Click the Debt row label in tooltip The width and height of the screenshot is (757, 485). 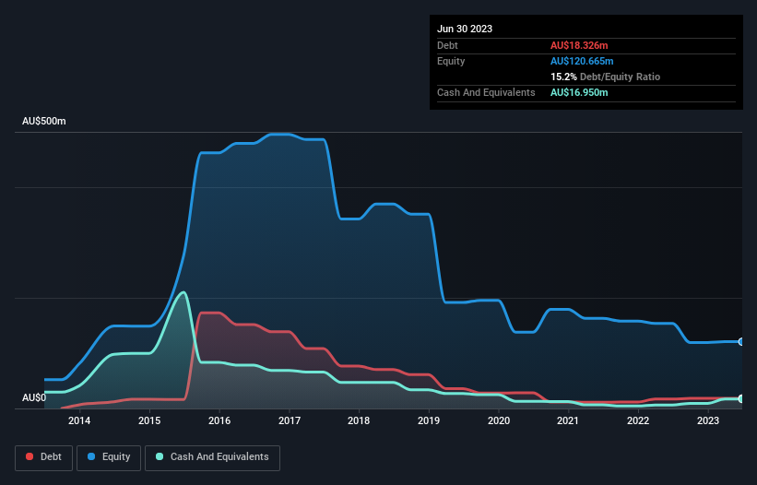447,45
